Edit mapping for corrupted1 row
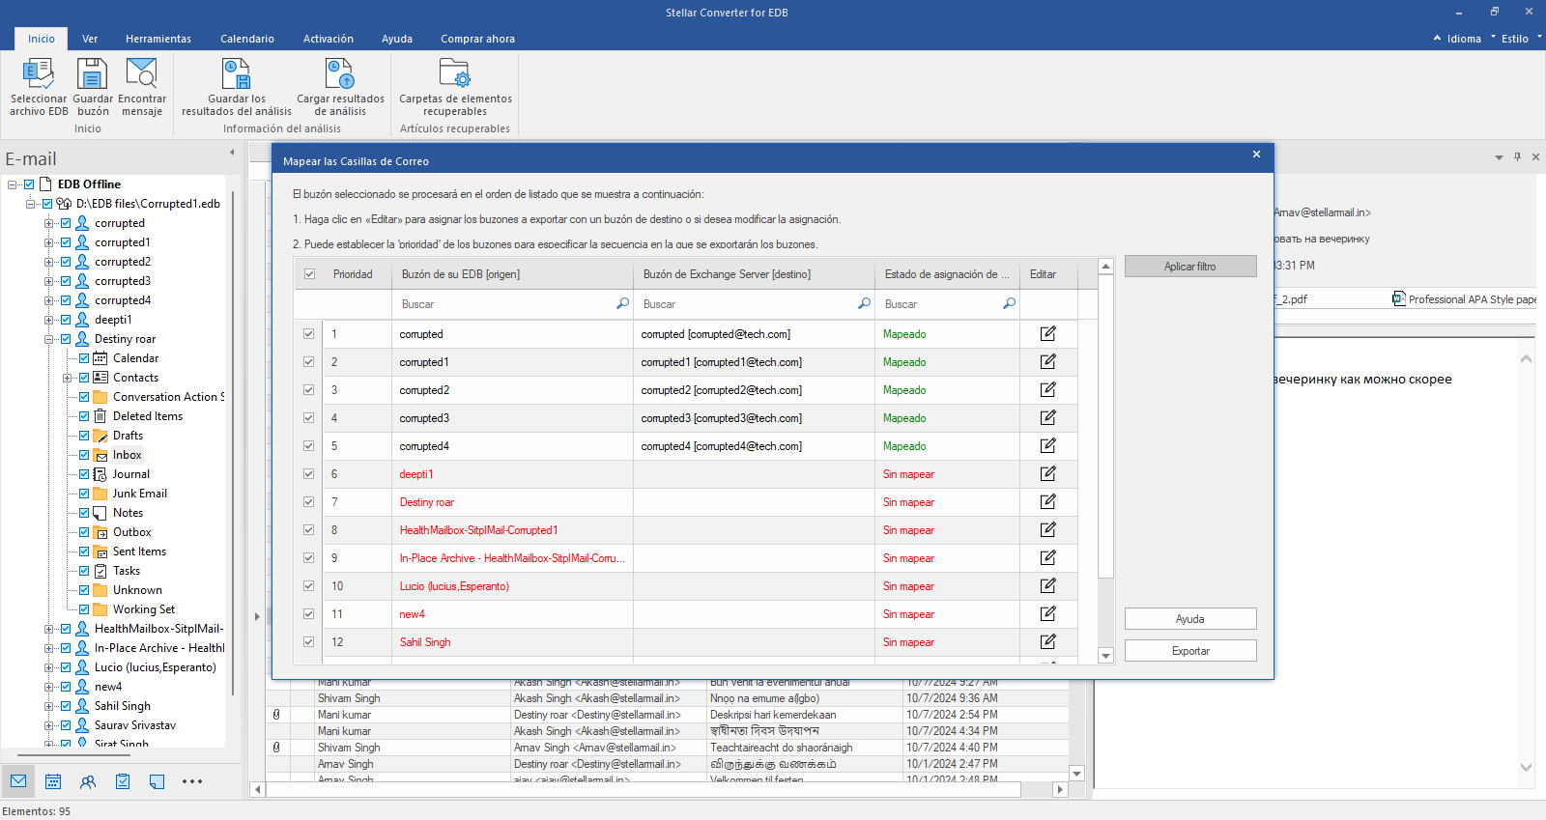This screenshot has height=820, width=1546. click(x=1048, y=362)
